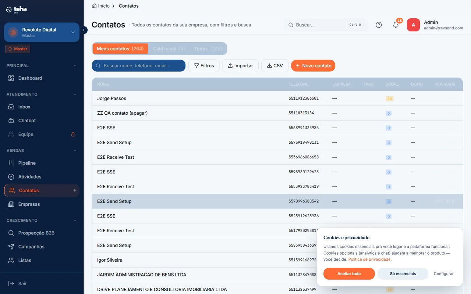Click admin@revsend.com email text
The image size is (471, 294).
point(443,28)
